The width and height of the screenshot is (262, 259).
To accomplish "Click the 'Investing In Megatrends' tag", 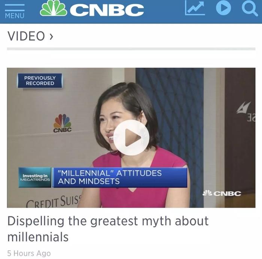I will (x=35, y=177).
